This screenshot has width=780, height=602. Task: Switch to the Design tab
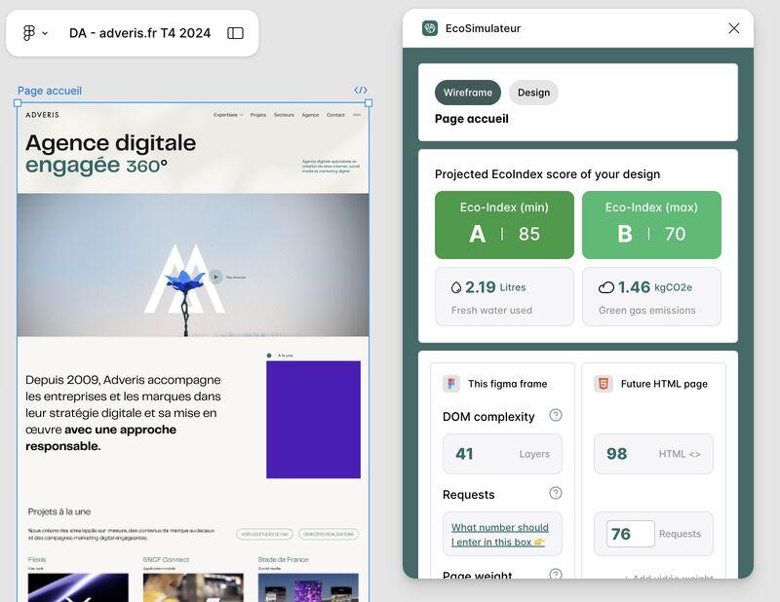tap(533, 93)
